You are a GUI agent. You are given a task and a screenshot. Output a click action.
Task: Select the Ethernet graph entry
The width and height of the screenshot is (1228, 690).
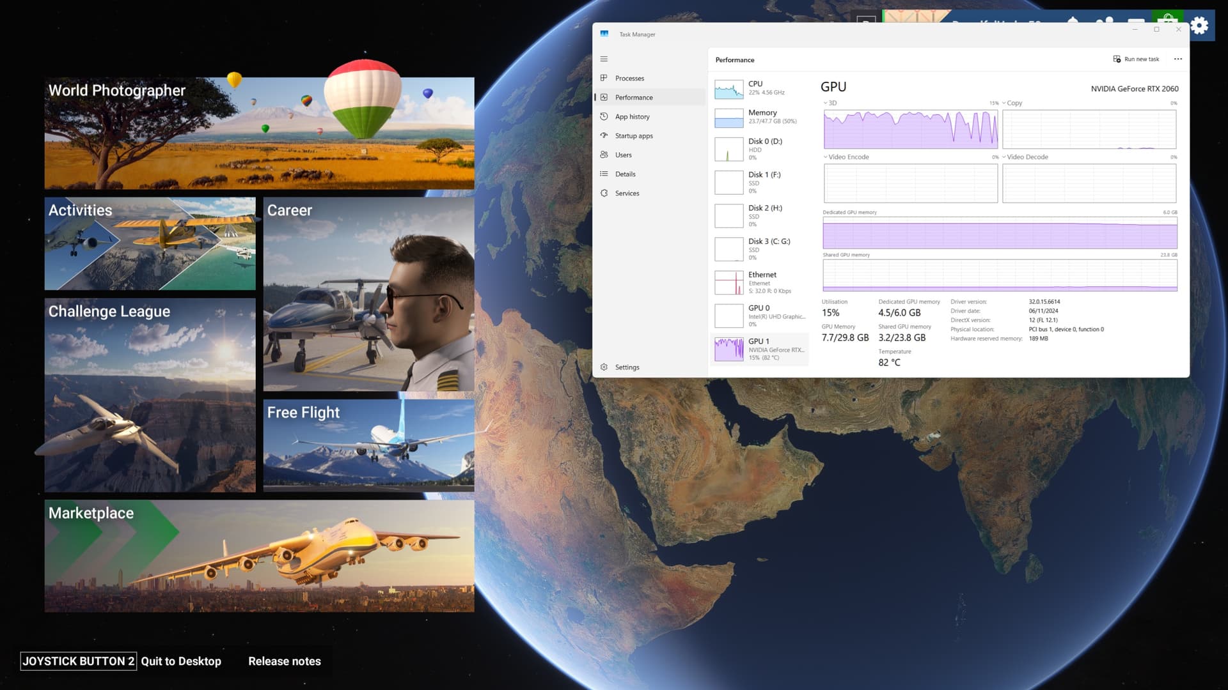coord(760,282)
